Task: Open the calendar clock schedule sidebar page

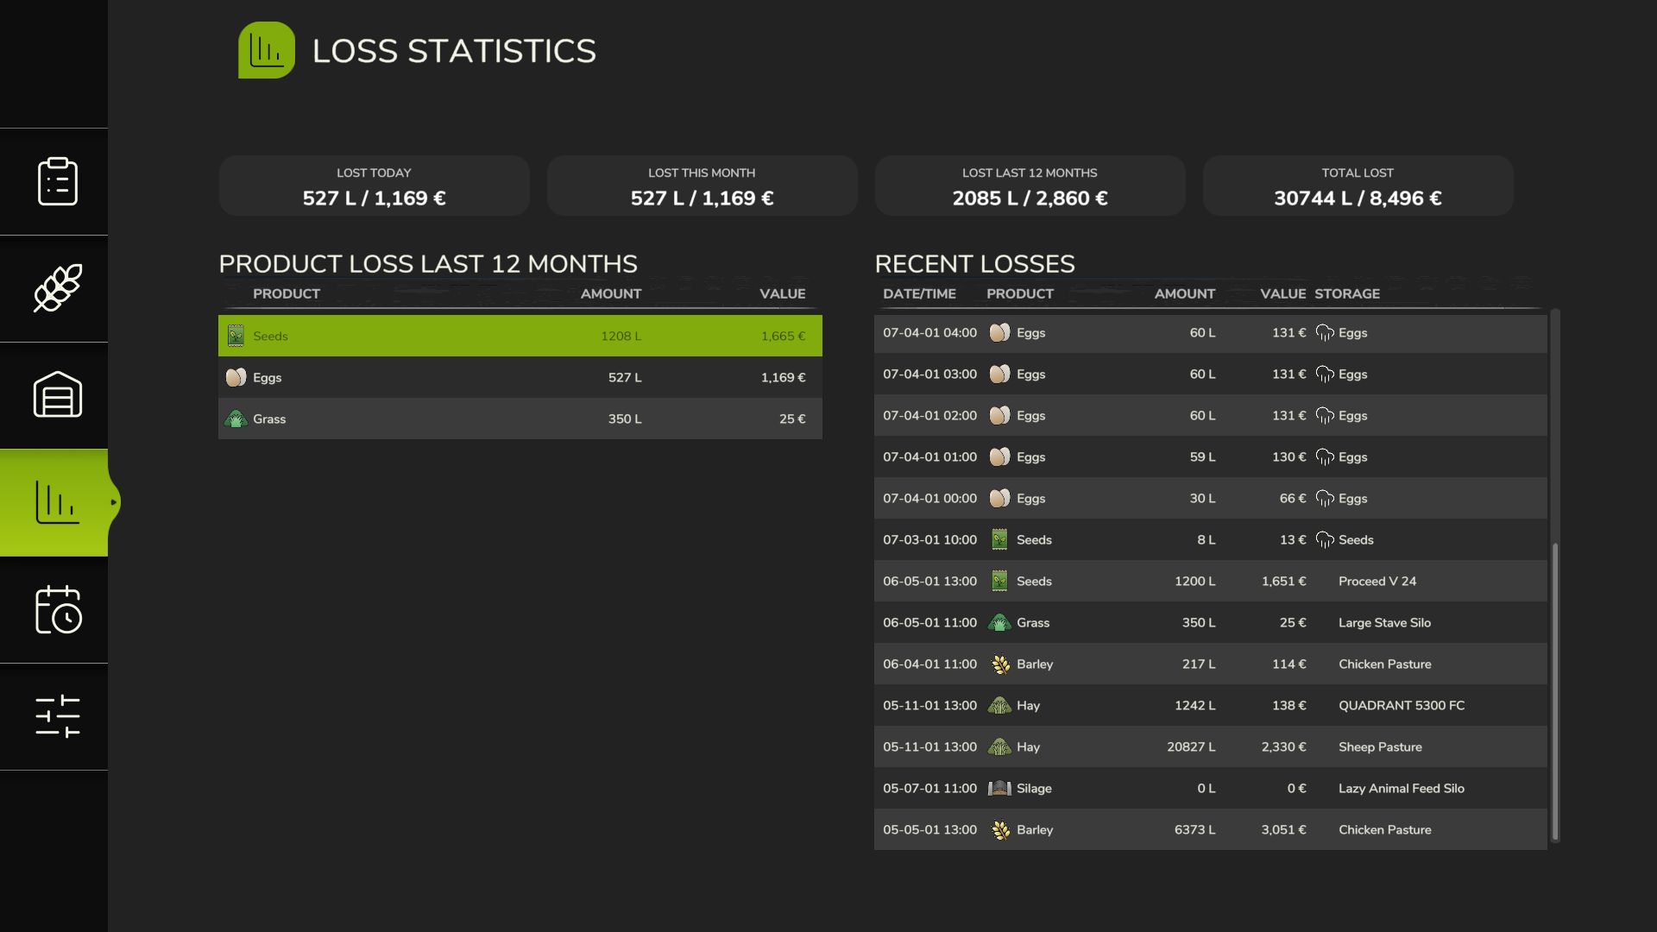Action: pos(57,609)
